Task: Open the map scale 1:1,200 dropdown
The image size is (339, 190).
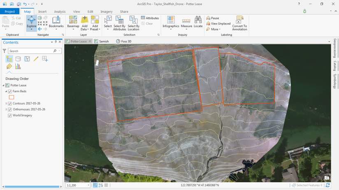Action: click(x=88, y=185)
